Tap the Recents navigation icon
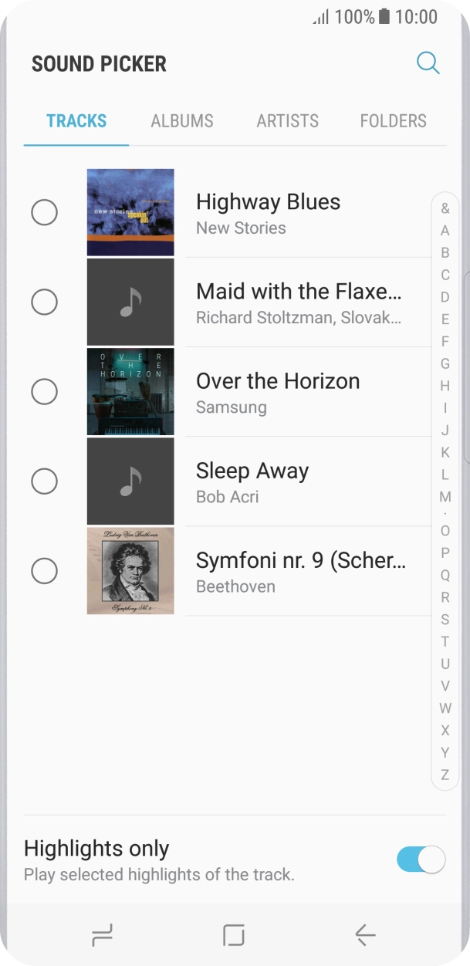 pos(103,934)
